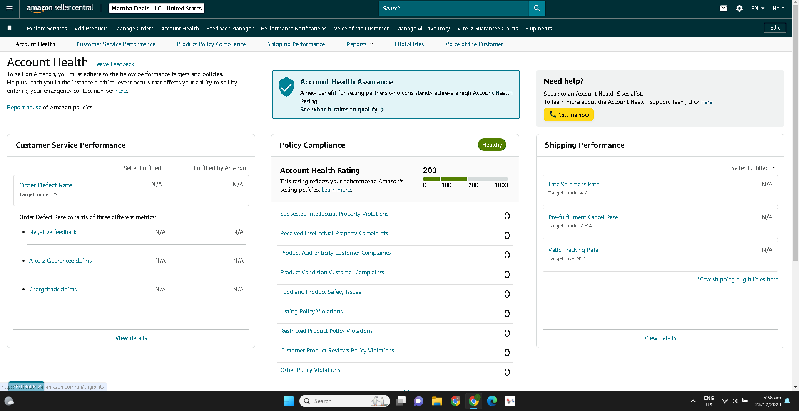
Task: Click the bookmark icon beside Explore Services
Action: click(10, 28)
